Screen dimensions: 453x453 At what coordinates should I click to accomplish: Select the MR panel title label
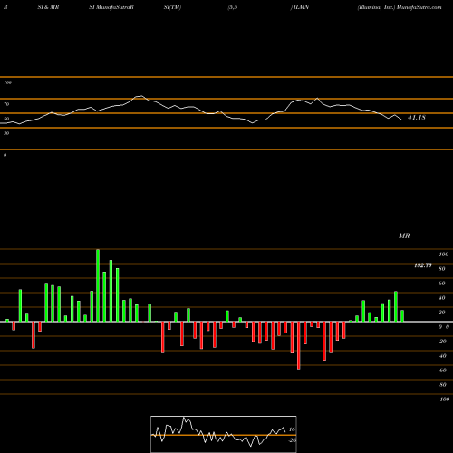404,236
